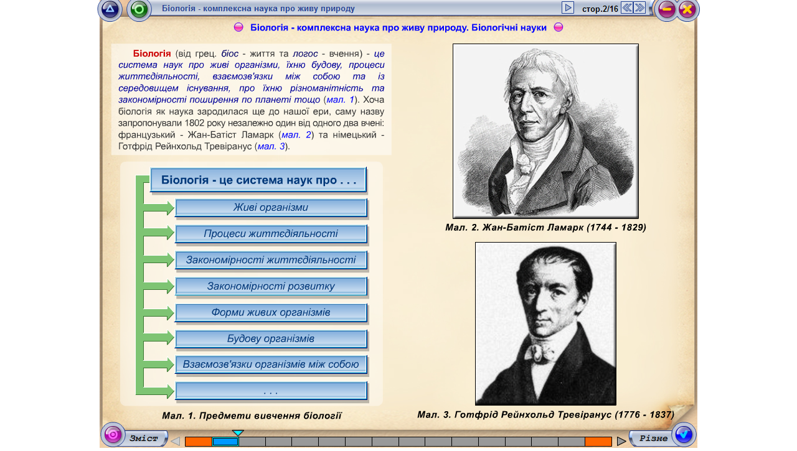Viewport: 797px width, 451px height.
Task: Click the pink bullet right of the page heading
Action: point(559,27)
